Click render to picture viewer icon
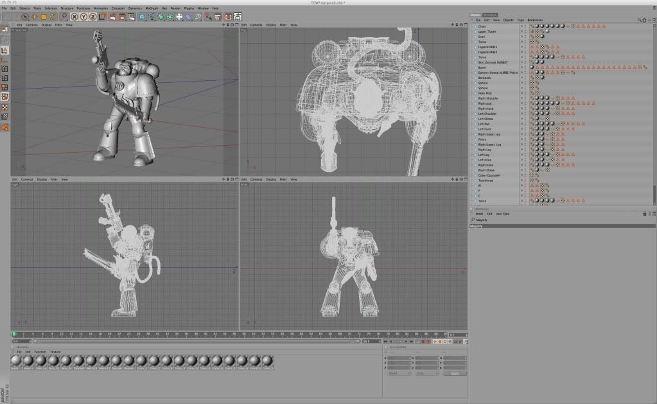The height and width of the screenshot is (404, 657). coord(122,17)
